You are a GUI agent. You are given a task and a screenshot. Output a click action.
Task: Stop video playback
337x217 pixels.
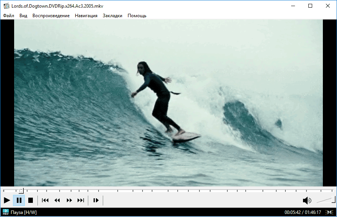31,201
